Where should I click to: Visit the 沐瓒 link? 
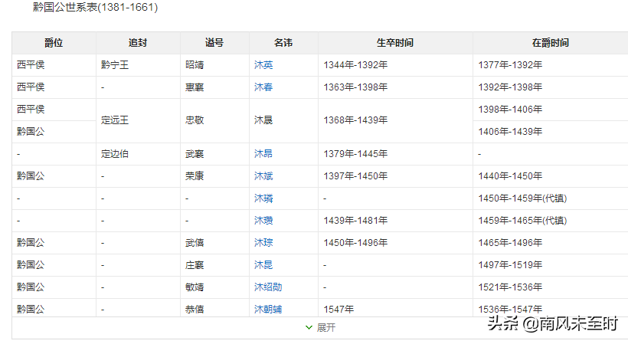pyautogui.click(x=263, y=221)
